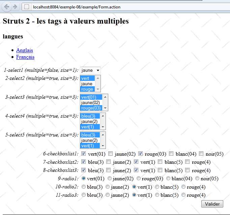Select rouge in select2 list
230x215 pixels.
pyautogui.click(x=87, y=89)
